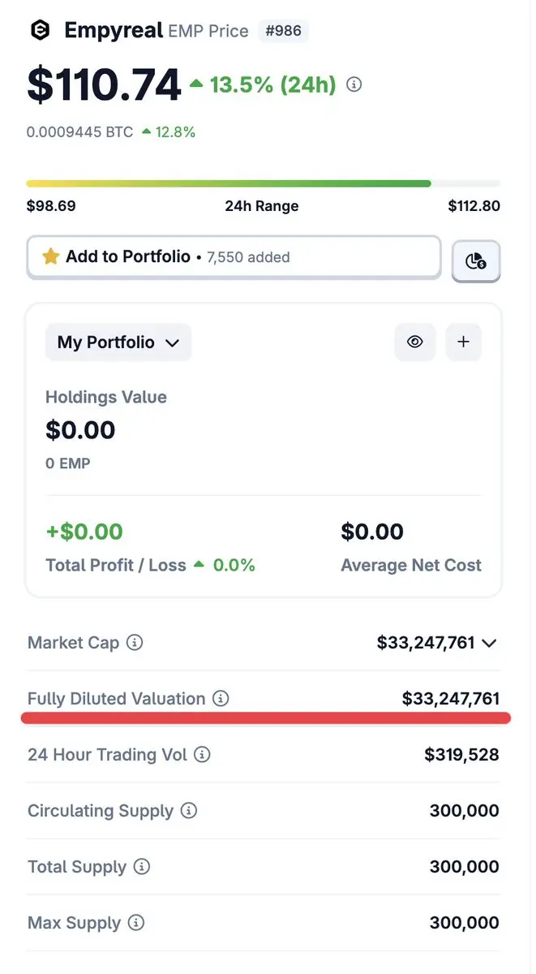Click the 24 Hour Trading Vol info icon
The height and width of the screenshot is (974, 536).
[203, 755]
